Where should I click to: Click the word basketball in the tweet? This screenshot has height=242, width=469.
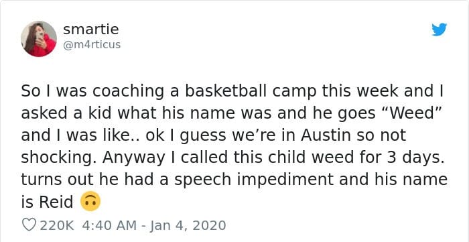point(225,91)
